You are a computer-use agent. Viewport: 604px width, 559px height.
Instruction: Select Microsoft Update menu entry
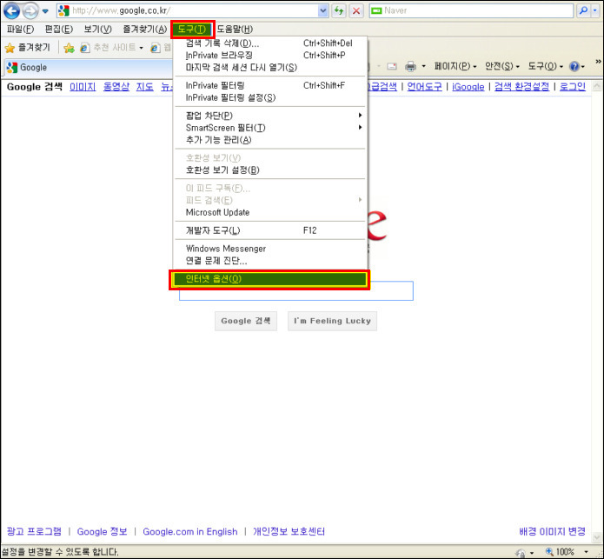[269, 212]
